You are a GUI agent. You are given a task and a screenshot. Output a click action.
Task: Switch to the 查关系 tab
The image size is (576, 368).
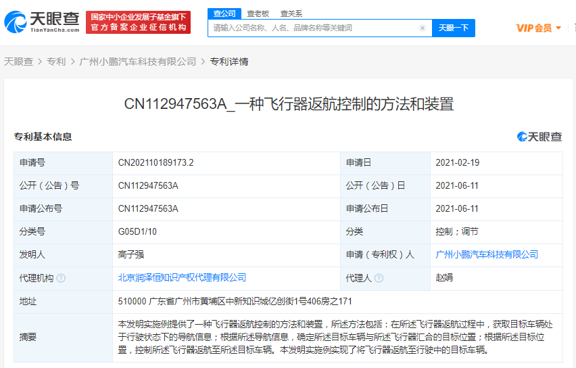pos(291,14)
